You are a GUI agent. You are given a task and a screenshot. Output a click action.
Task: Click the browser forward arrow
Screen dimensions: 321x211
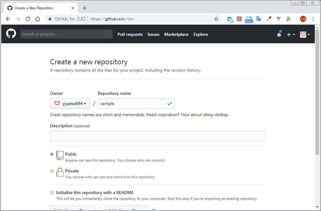pos(18,19)
